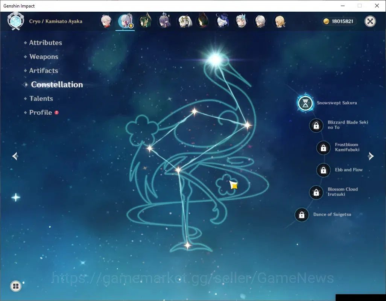The width and height of the screenshot is (386, 301).
Task: Click the locked Ebb and Flow node
Action: (323, 170)
